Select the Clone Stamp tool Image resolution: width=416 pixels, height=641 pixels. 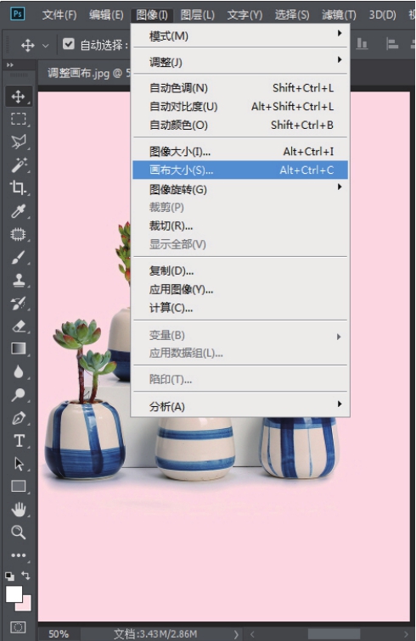[19, 281]
